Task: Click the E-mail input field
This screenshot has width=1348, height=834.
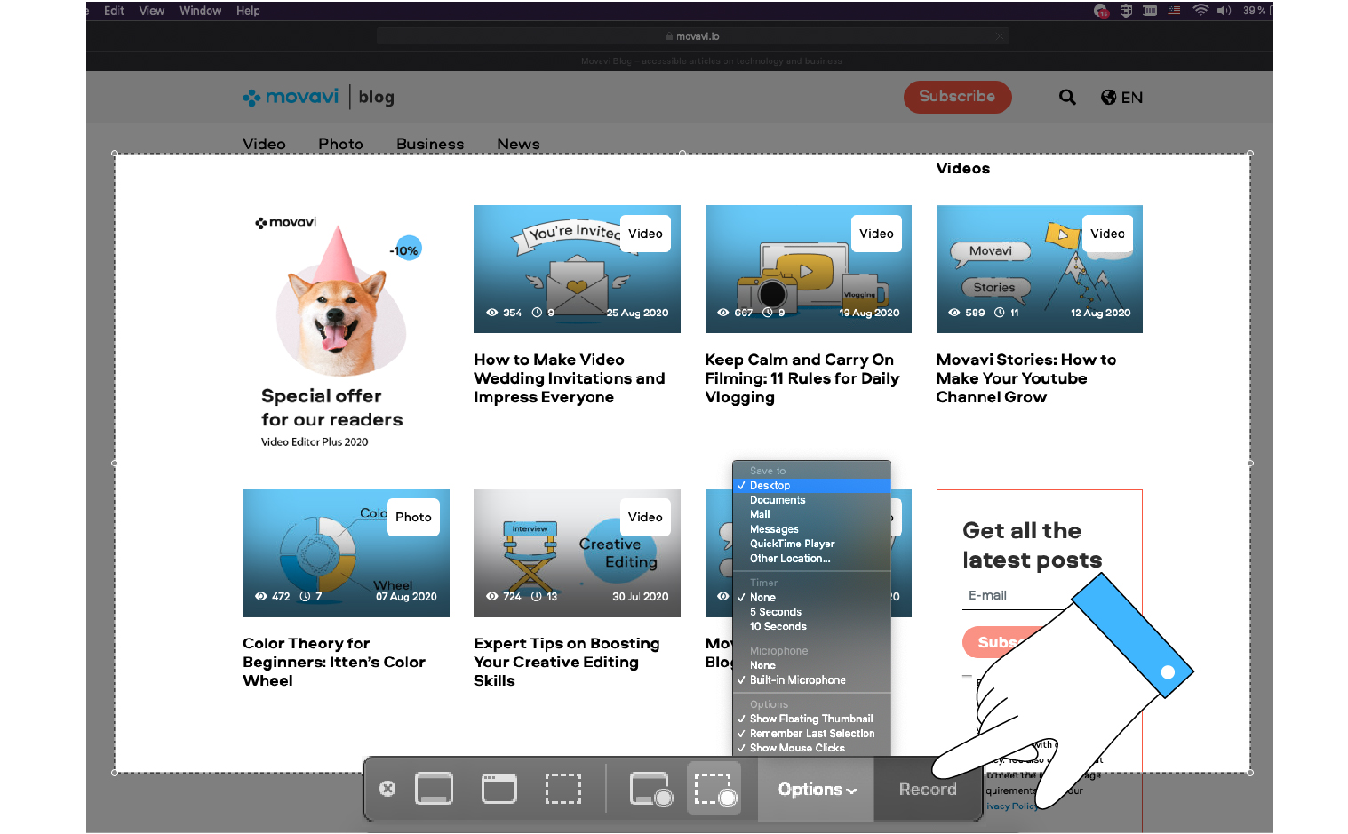Action: [1017, 596]
